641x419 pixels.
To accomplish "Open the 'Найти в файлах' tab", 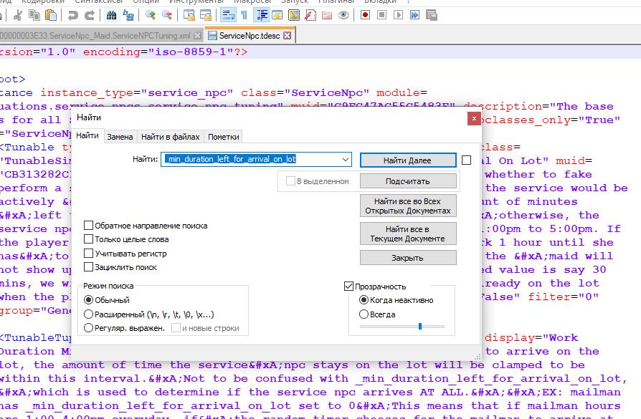I will pyautogui.click(x=170, y=137).
